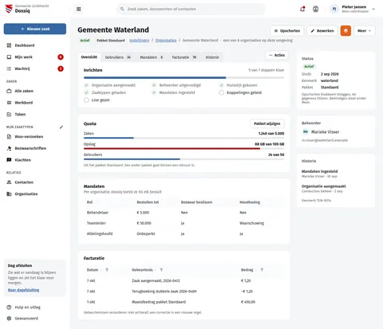Image resolution: width=383 pixels, height=329 pixels.
Task: Switch to the Overzicht tab
Action: (x=89, y=57)
